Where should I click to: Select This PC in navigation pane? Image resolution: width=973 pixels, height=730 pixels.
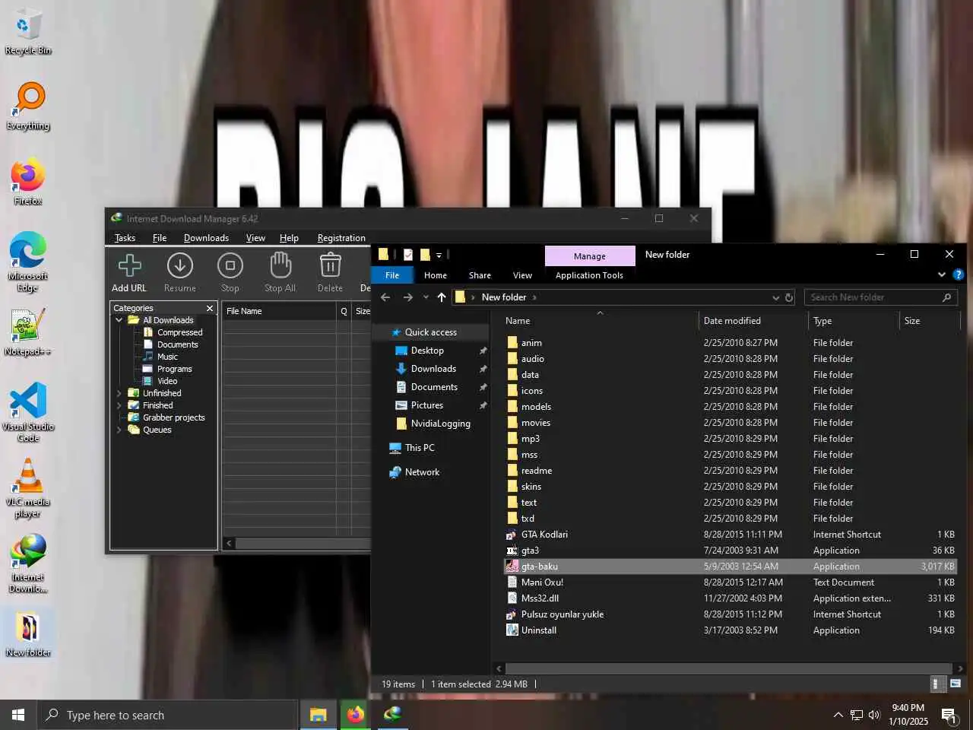[x=420, y=448]
